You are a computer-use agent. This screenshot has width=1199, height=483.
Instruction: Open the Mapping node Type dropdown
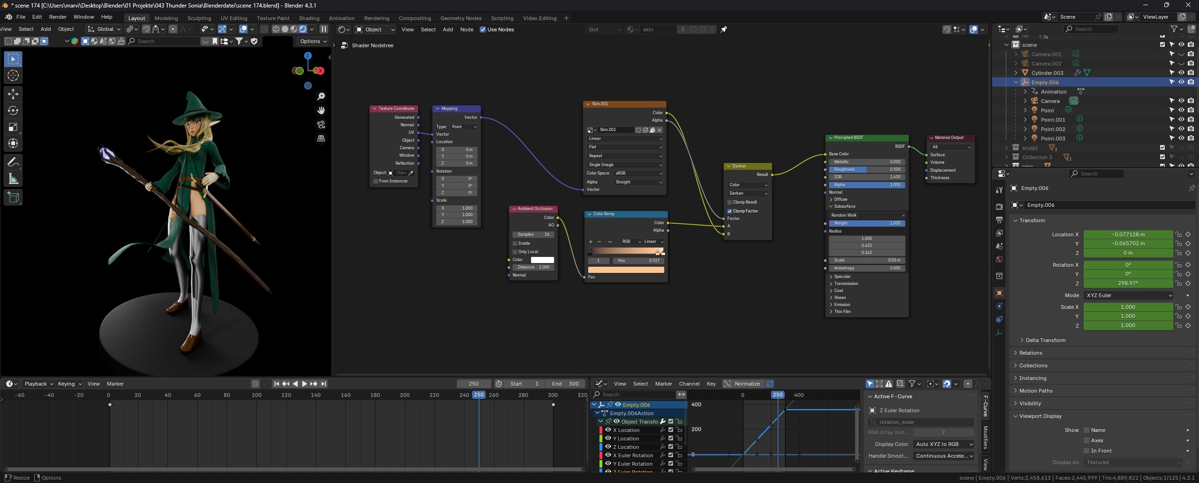click(x=463, y=127)
